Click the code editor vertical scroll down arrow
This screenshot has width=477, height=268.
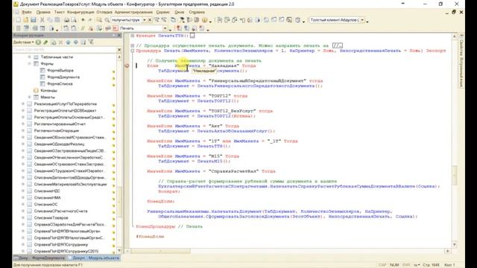coord(455,245)
